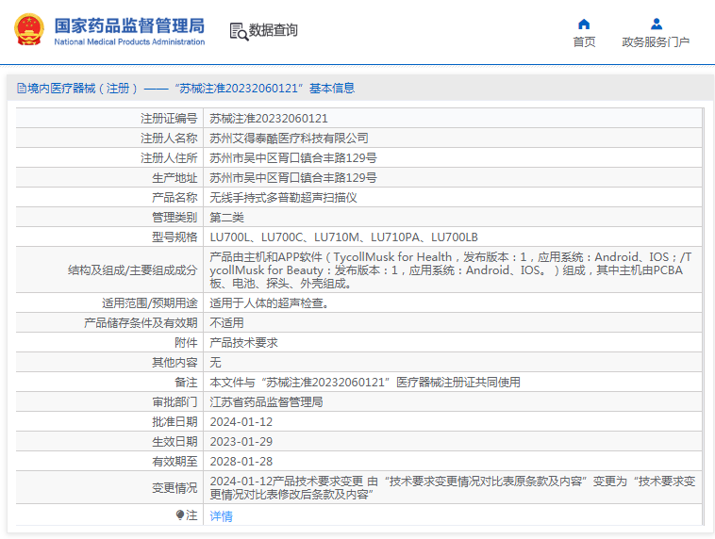The image size is (715, 539).
Task: Click the user icon above 政务服务门户
Action: click(x=657, y=24)
